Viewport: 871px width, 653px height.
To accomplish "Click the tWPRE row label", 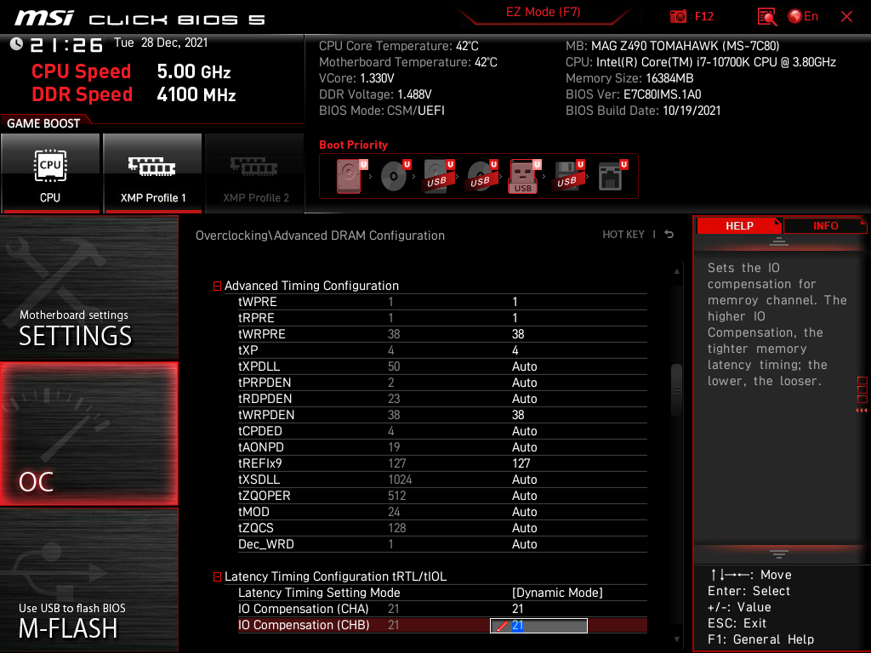I will [x=257, y=302].
